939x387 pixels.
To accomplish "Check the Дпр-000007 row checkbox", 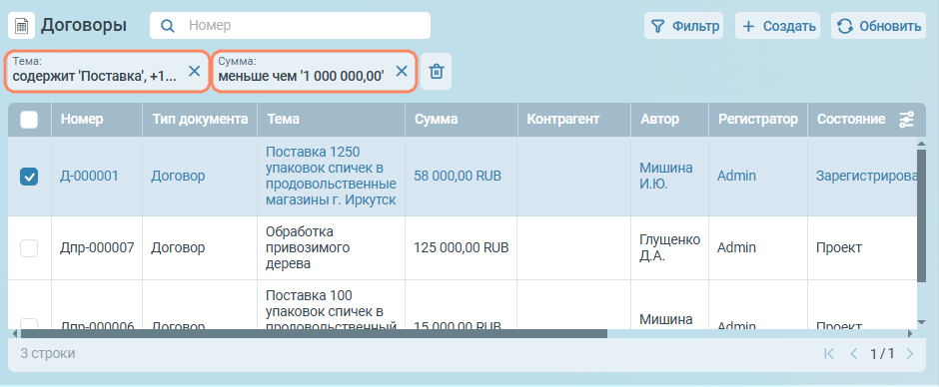I will (29, 247).
